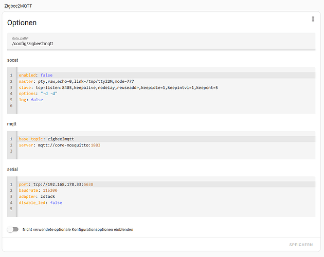Click empty line 6 in socat editor
324x257 pixels.
pos(154,106)
